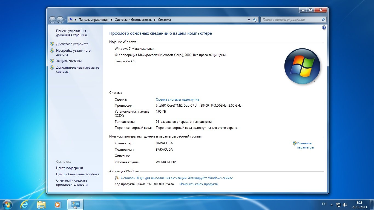Click shield icon beside 'Настройка удаленного доступа'
Screen dimensions: 374x210
click(52, 51)
